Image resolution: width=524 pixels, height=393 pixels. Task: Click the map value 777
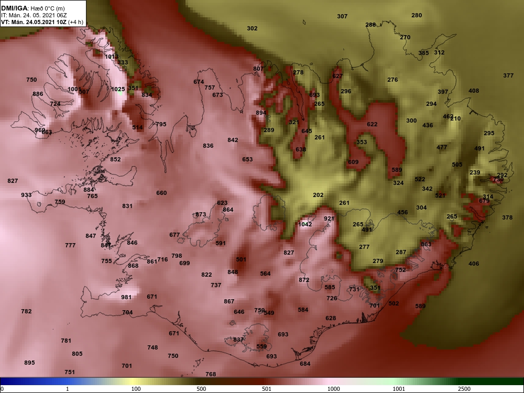[x=70, y=245]
